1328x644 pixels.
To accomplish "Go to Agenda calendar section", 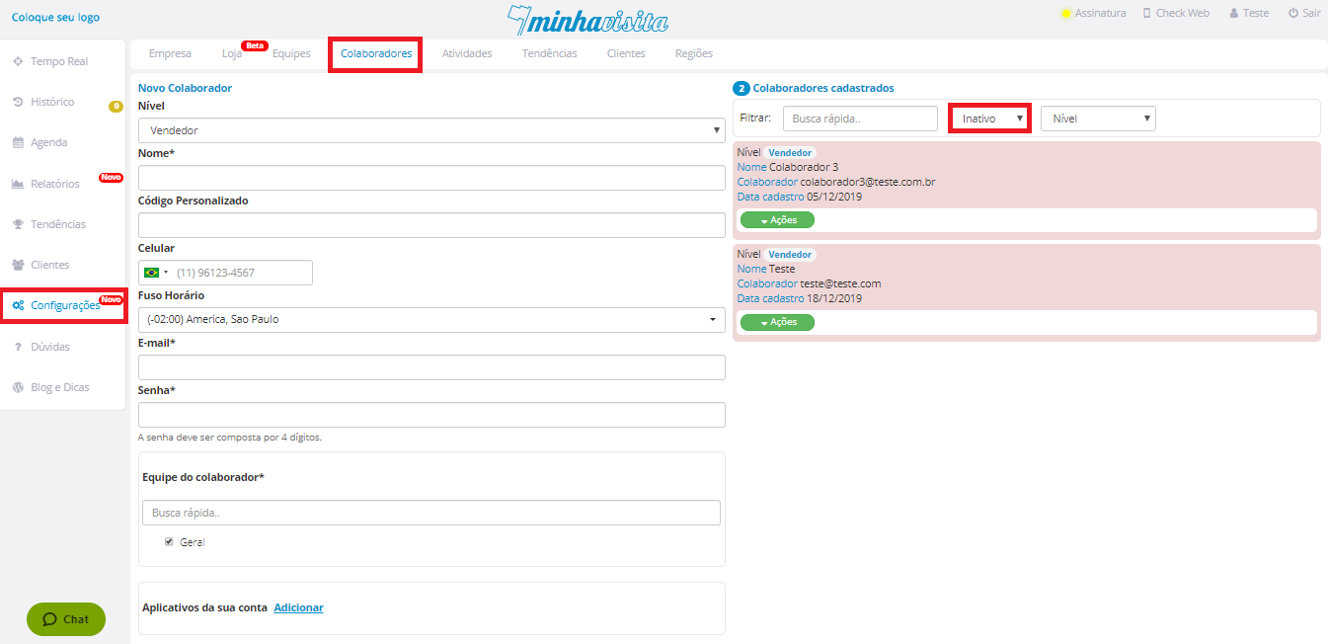I will pos(48,142).
